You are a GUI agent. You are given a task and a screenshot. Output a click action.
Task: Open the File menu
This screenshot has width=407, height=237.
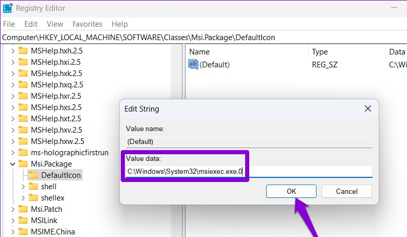[9, 24]
